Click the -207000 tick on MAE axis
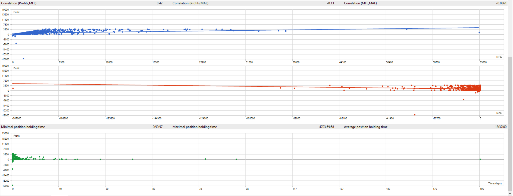This screenshot has width=513, height=196. pyautogui.click(x=17, y=118)
